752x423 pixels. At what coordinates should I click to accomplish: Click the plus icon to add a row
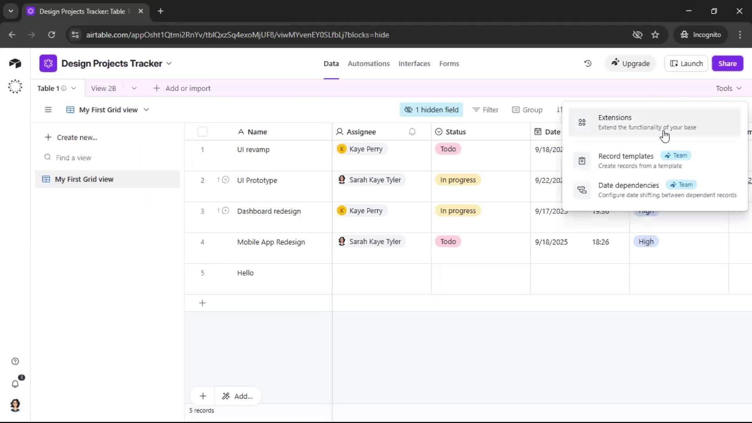tap(202, 303)
